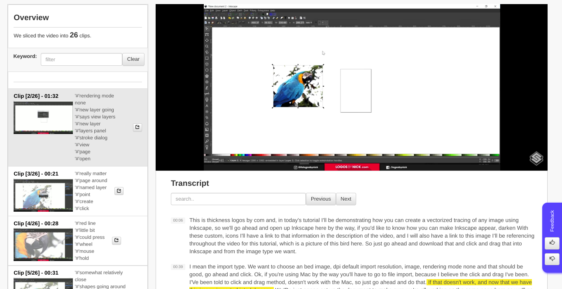Click the '#'create keyword in Clip 3

pyautogui.click(x=84, y=201)
